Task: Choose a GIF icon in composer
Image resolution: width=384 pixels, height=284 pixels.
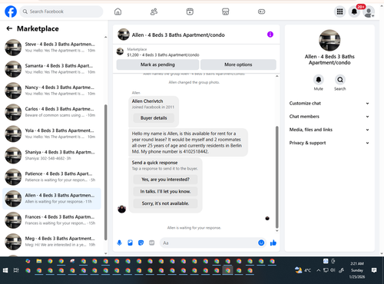Action: tap(152, 243)
